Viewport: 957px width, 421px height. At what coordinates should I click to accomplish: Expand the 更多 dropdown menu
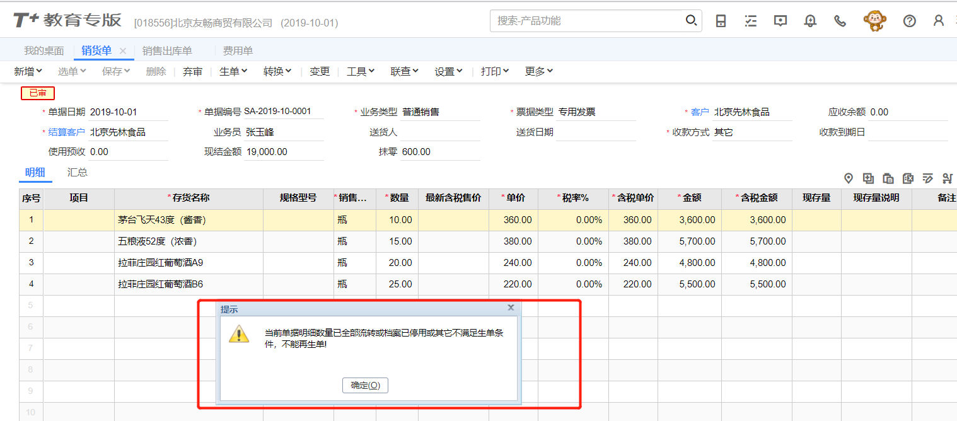(539, 72)
